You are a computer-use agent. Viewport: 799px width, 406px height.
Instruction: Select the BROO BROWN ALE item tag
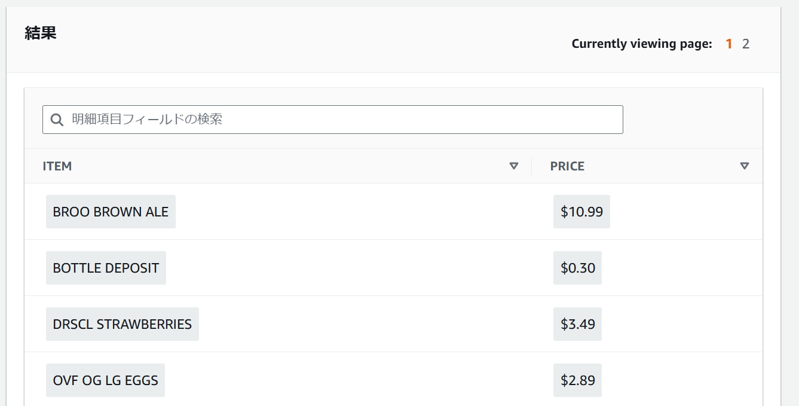(x=111, y=212)
